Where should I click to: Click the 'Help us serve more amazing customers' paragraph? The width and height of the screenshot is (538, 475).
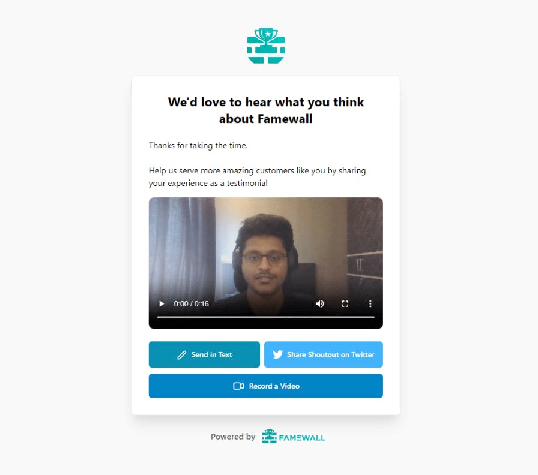pyautogui.click(x=258, y=177)
